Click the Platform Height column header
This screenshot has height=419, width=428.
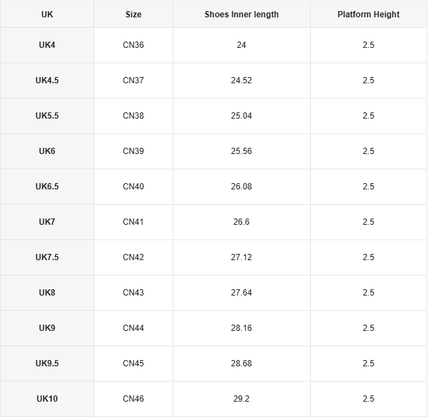(368, 15)
